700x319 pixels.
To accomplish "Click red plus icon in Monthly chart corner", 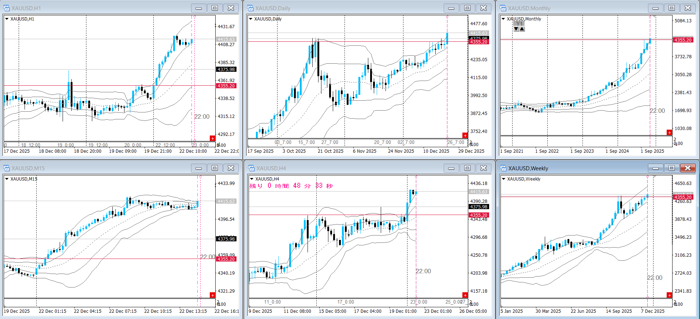I will click(x=669, y=132).
